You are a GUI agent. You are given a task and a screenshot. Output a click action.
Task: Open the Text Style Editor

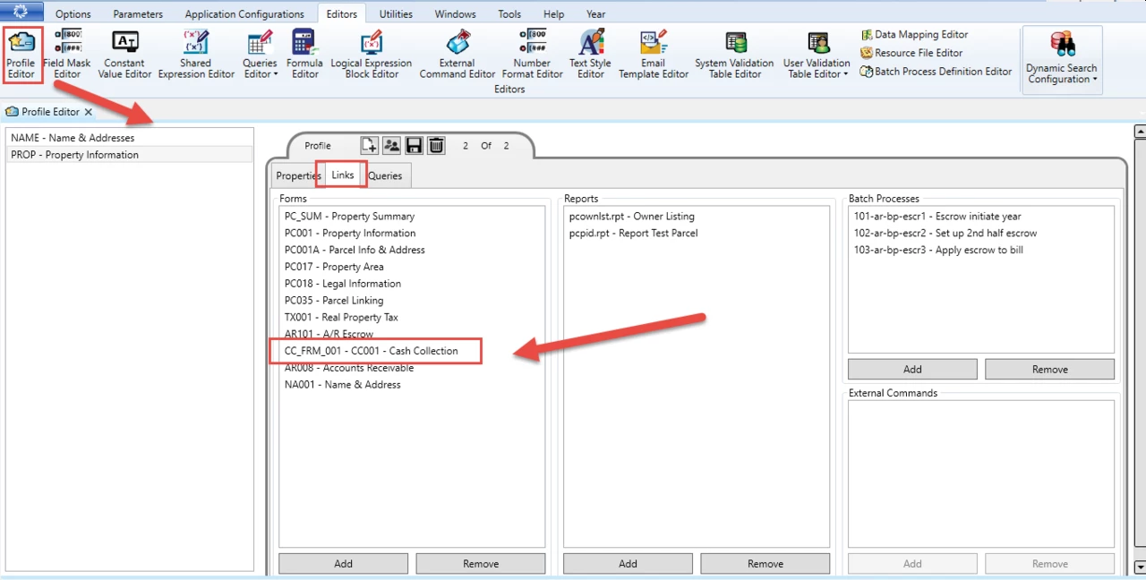tap(590, 55)
